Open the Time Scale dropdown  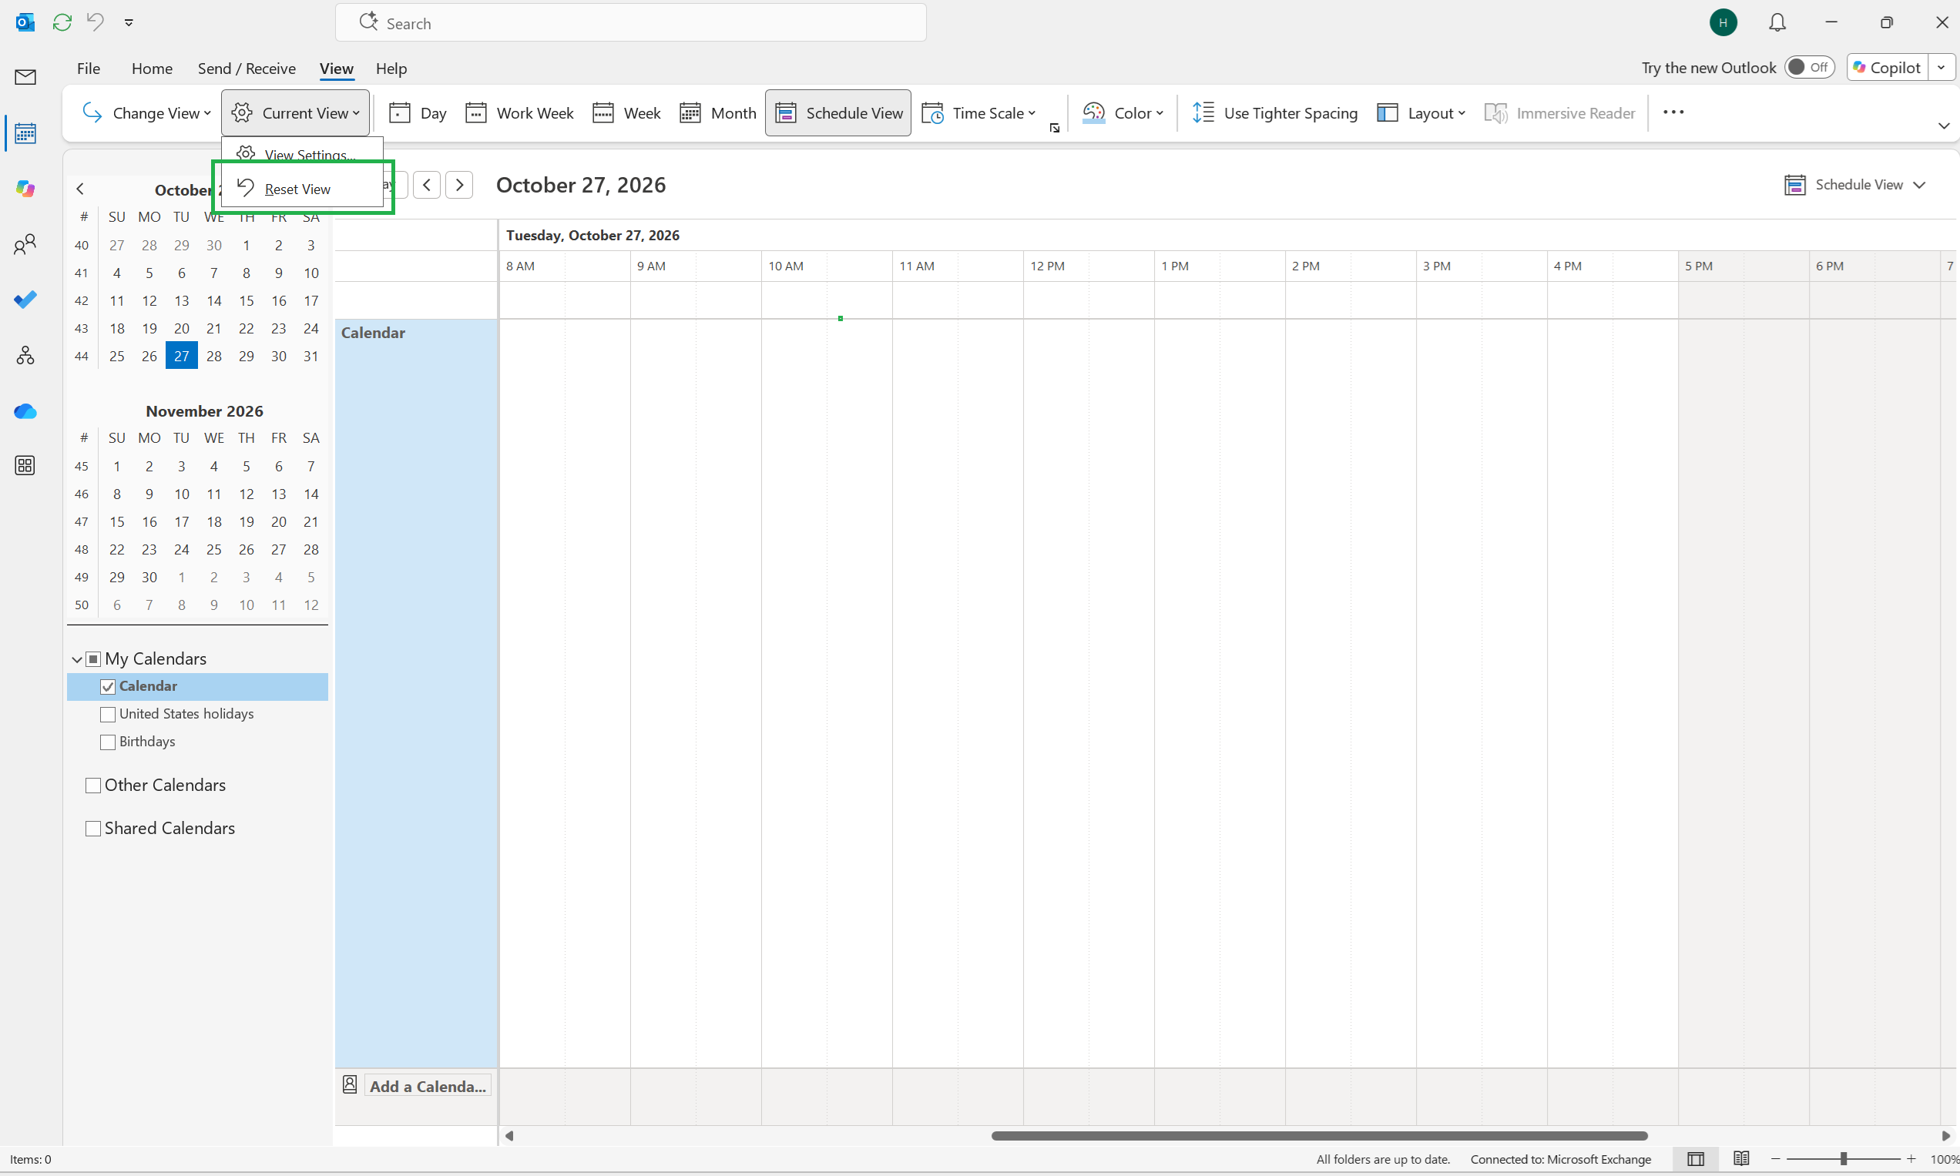979,113
